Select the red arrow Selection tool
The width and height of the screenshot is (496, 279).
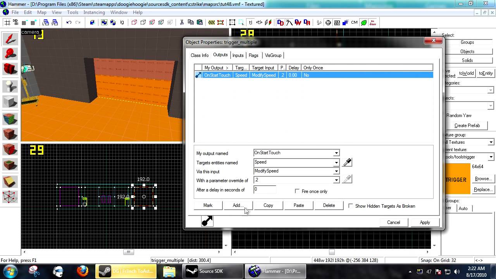(x=10, y=39)
